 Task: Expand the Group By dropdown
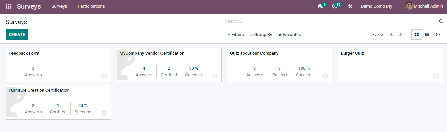tap(261, 35)
